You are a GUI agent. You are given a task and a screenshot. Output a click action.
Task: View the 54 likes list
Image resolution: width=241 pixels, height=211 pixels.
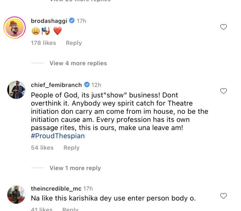(x=42, y=148)
